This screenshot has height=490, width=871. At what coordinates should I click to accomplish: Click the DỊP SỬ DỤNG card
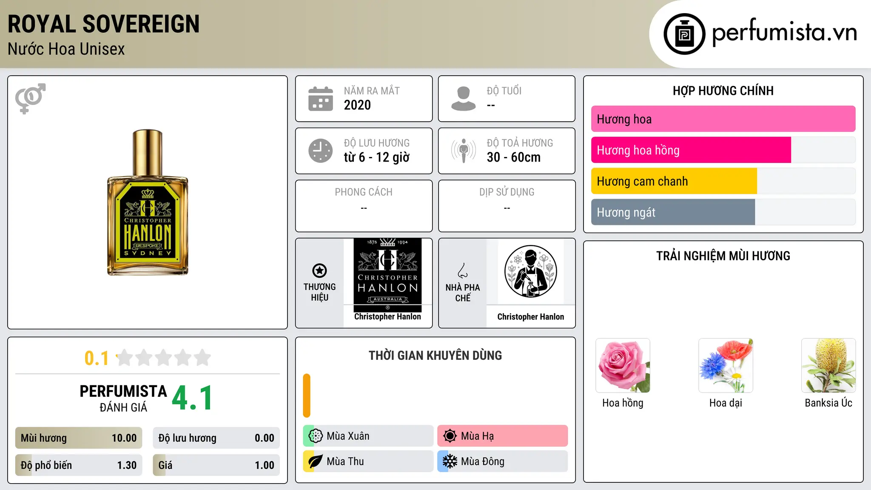coord(507,206)
